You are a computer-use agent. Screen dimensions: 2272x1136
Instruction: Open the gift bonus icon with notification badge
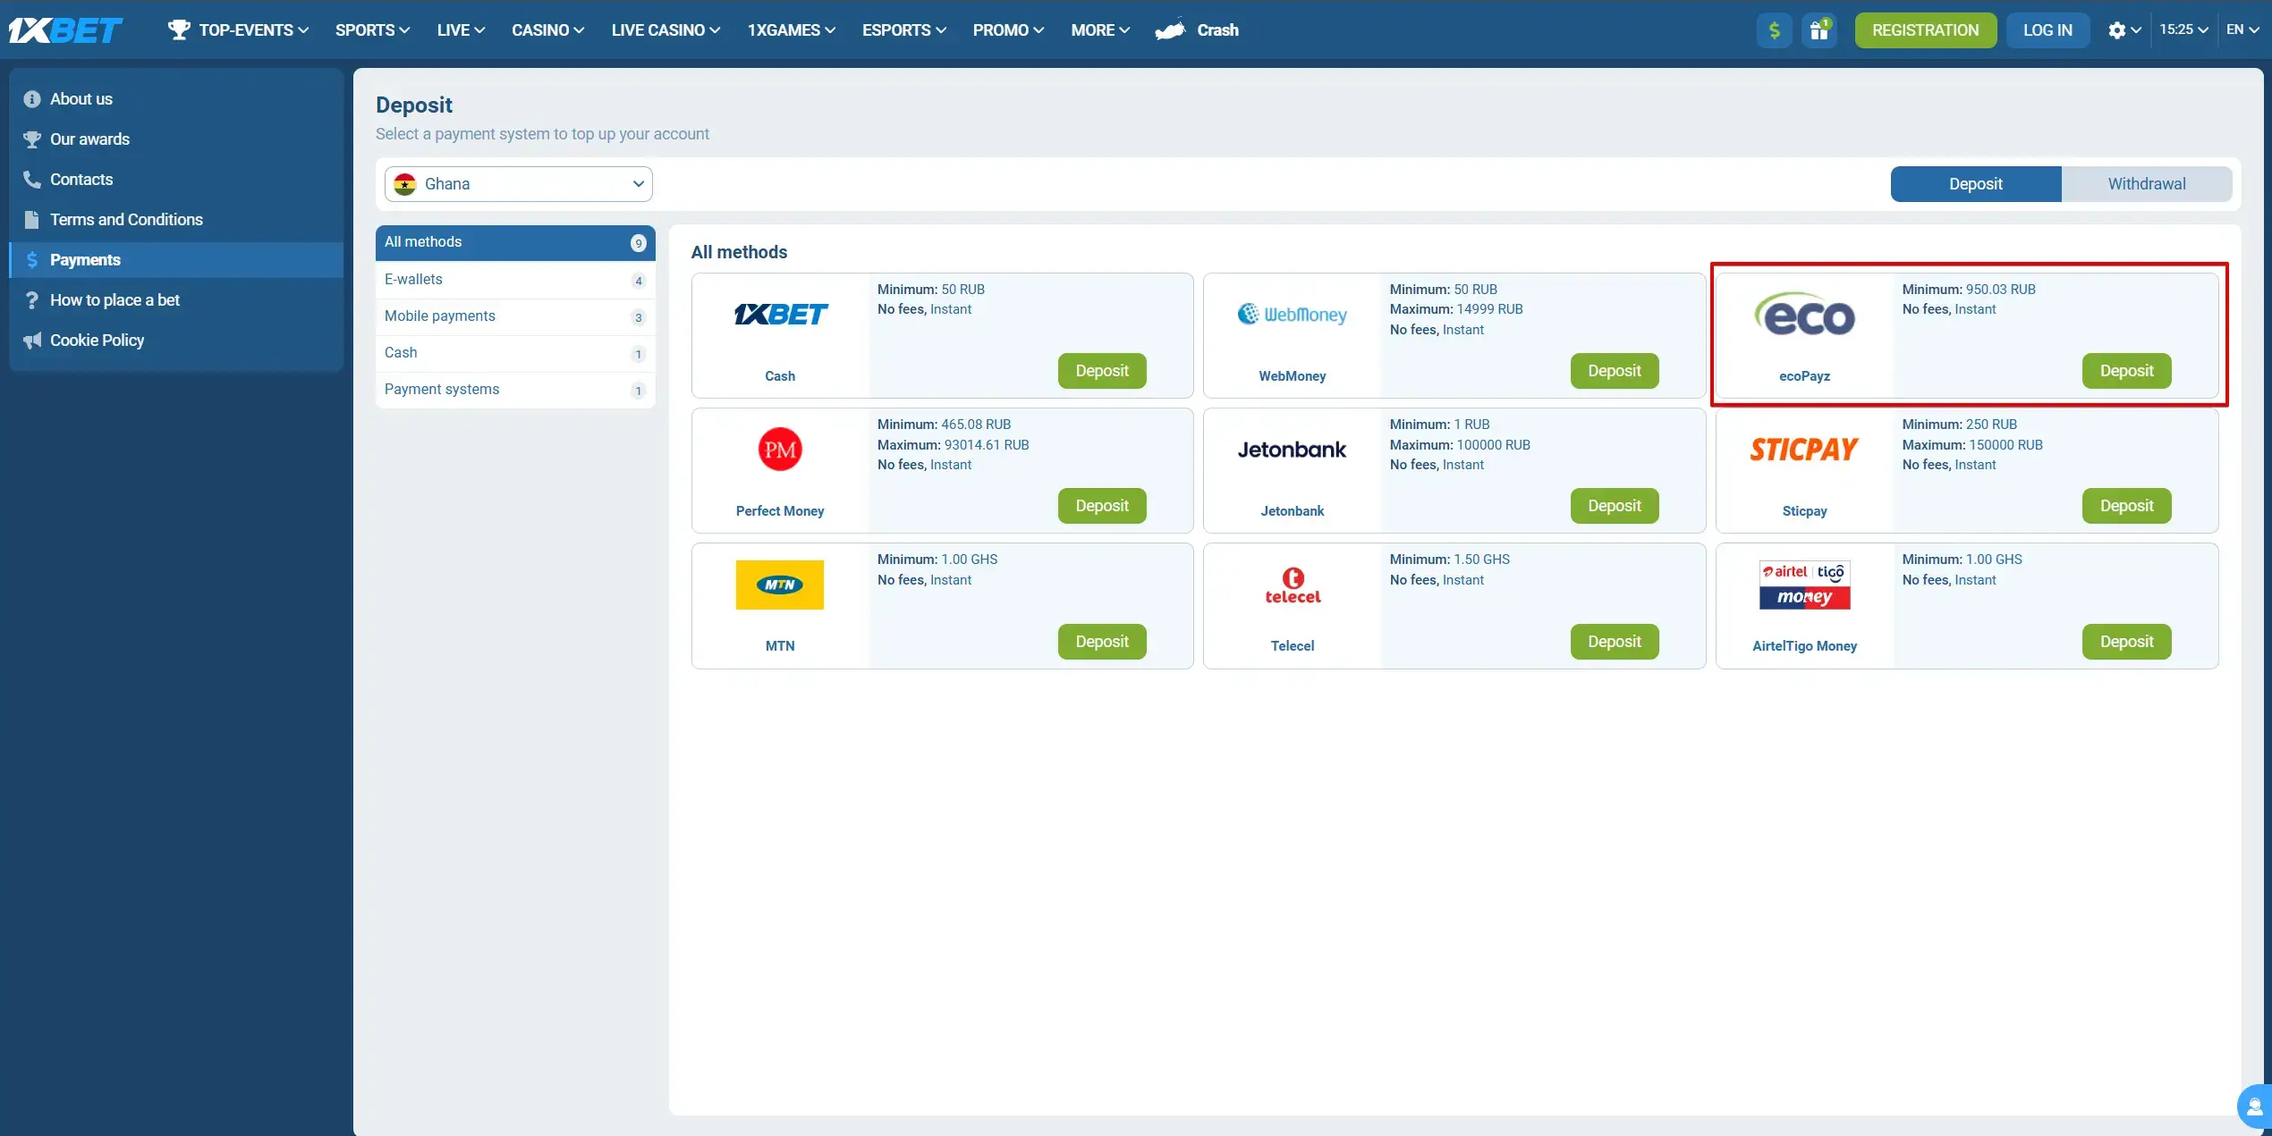(1819, 29)
